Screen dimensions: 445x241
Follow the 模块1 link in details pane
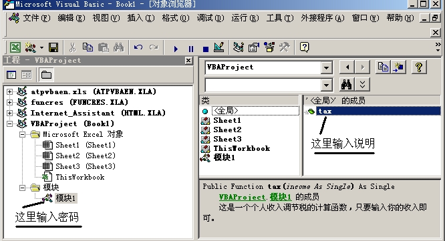click(x=280, y=197)
